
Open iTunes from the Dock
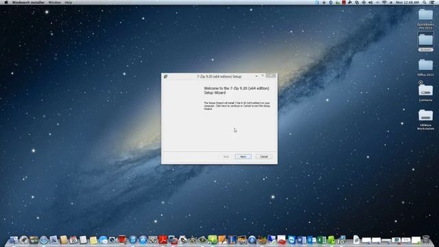[132, 239]
